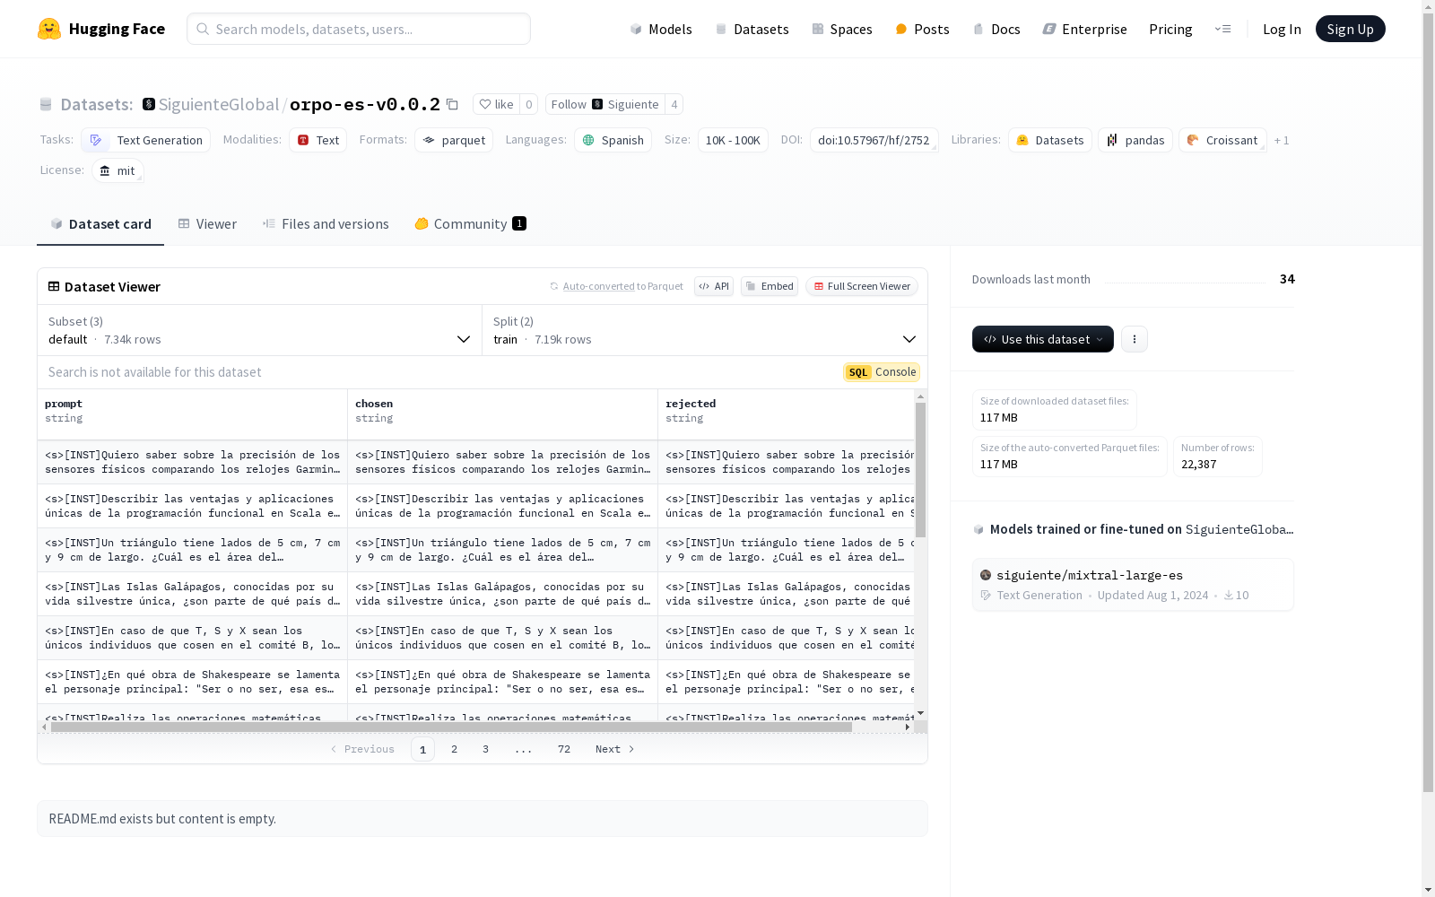The width and height of the screenshot is (1435, 897).
Task: Click the chosen column header
Action: pyautogui.click(x=503, y=414)
